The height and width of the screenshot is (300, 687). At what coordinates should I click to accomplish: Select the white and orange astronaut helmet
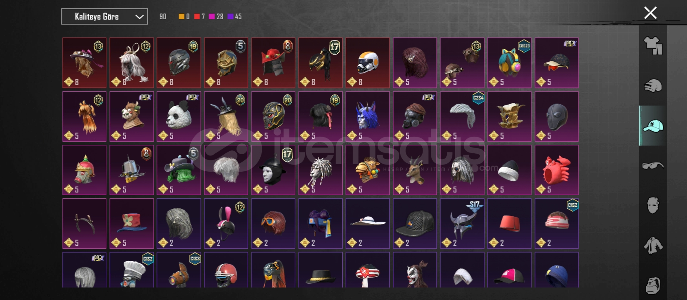pyautogui.click(x=368, y=63)
